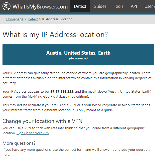Screen dimensions: 155x160
Task: Click the WhatIsMyBrowser logo icon
Action: click(6, 6)
